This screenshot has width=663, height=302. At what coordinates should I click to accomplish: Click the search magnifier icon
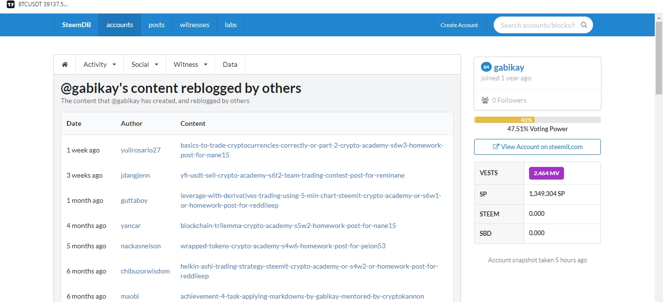point(584,25)
